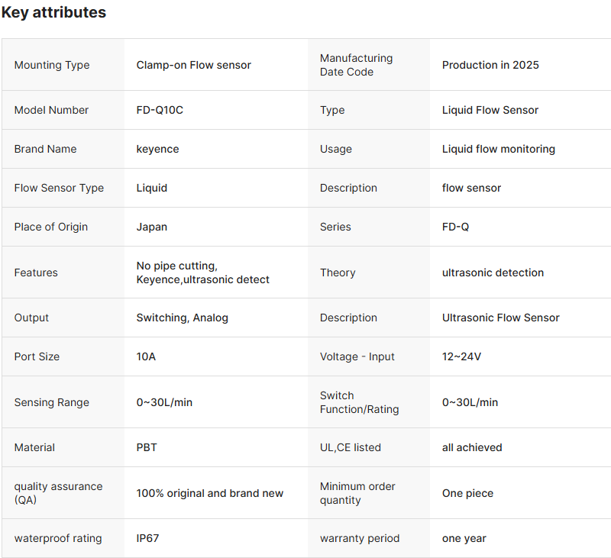Image resolution: width=611 pixels, height=558 pixels.
Task: Click the FD-Q10C model number value
Action: (x=160, y=110)
